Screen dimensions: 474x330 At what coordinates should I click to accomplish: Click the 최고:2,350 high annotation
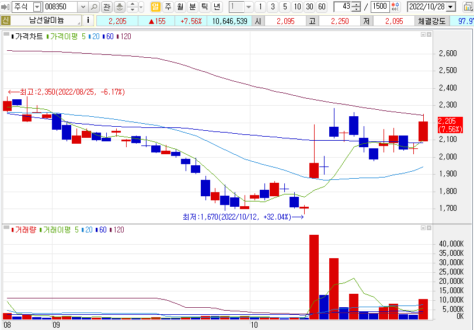[x=66, y=92]
